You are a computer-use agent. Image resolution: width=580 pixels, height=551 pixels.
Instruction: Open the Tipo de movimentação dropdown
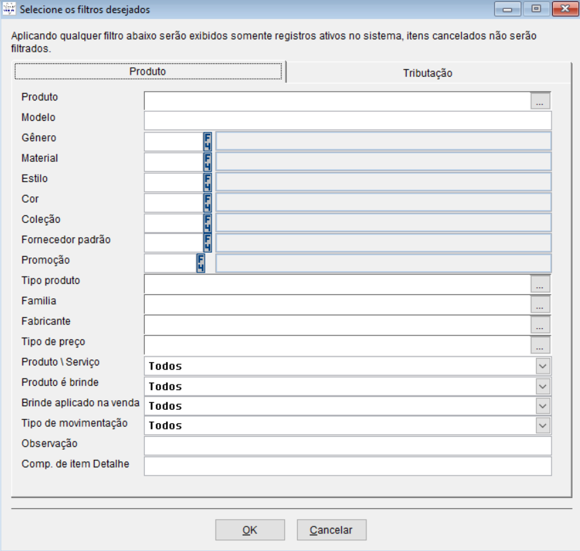click(543, 426)
